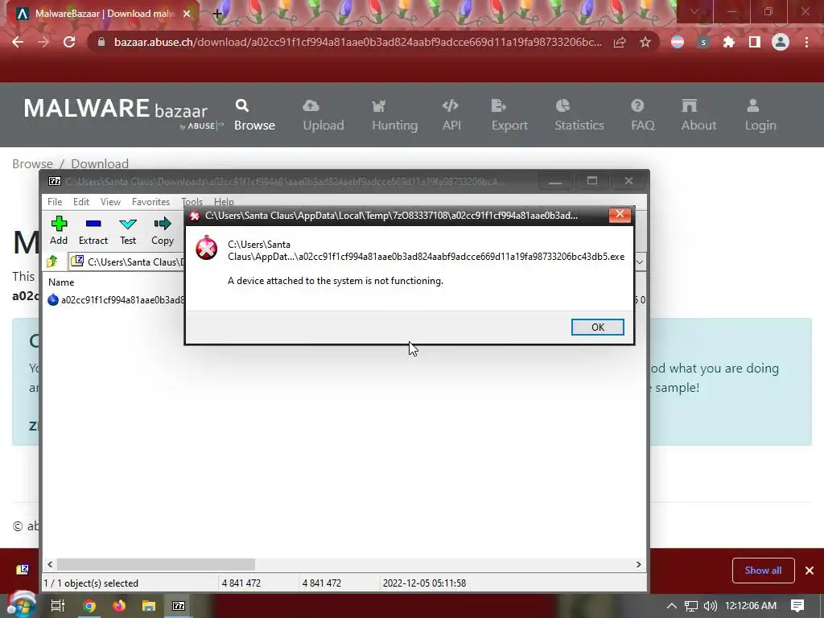This screenshot has height=618, width=824.
Task: Reload the page in Chrome
Action: point(69,42)
